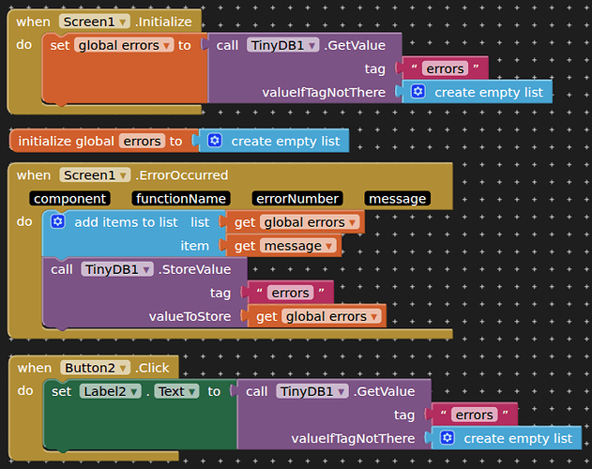
Task: Click gear icon on Button2 create empty list
Action: coord(448,438)
